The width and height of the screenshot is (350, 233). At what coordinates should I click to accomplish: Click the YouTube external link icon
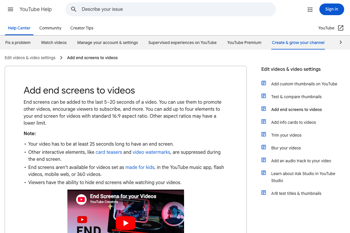(x=341, y=28)
